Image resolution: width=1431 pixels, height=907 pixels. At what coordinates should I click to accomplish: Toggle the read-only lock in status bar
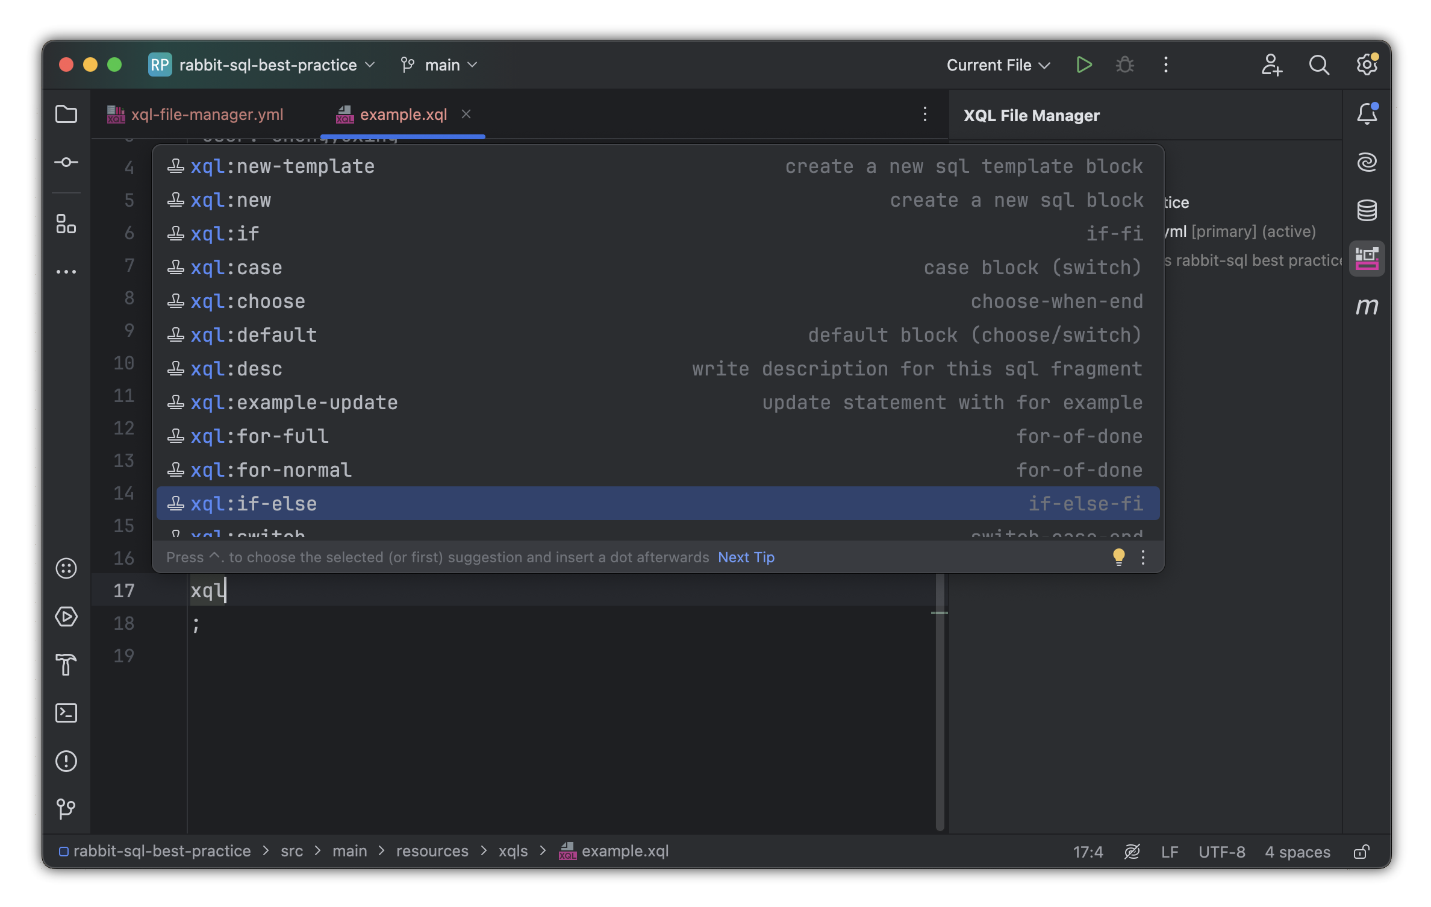pos(1362,852)
